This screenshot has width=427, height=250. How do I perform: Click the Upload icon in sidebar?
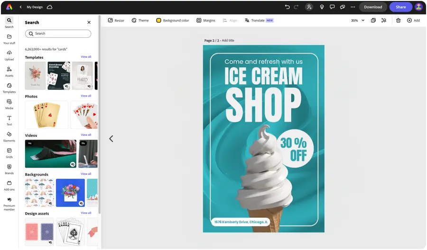point(9,55)
